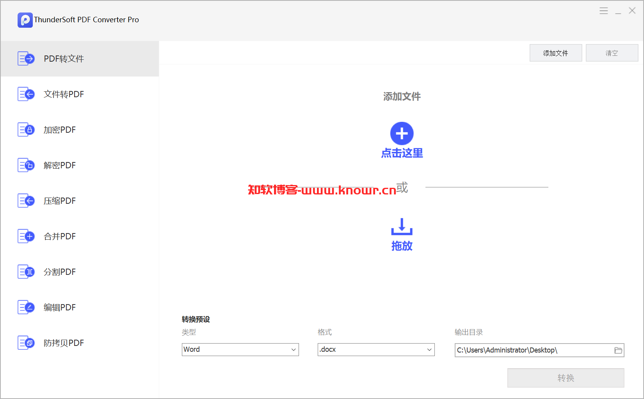The image size is (644, 399).
Task: Click the 添加文件 heading text
Action: coord(402,96)
